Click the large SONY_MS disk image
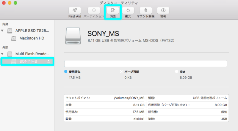238x131 pixels. [73, 36]
